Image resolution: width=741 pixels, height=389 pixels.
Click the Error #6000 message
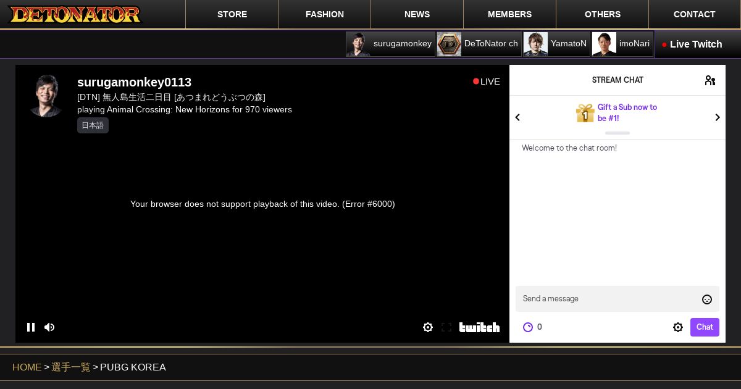(262, 204)
